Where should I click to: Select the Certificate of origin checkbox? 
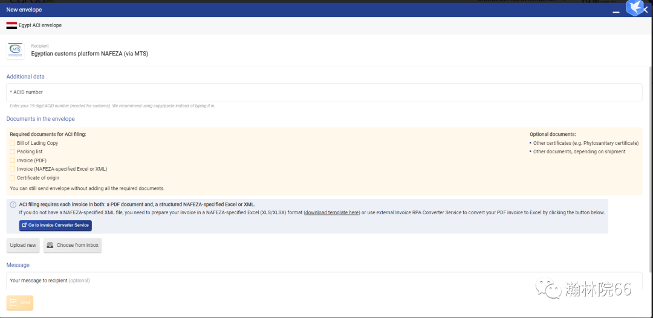tap(13, 178)
